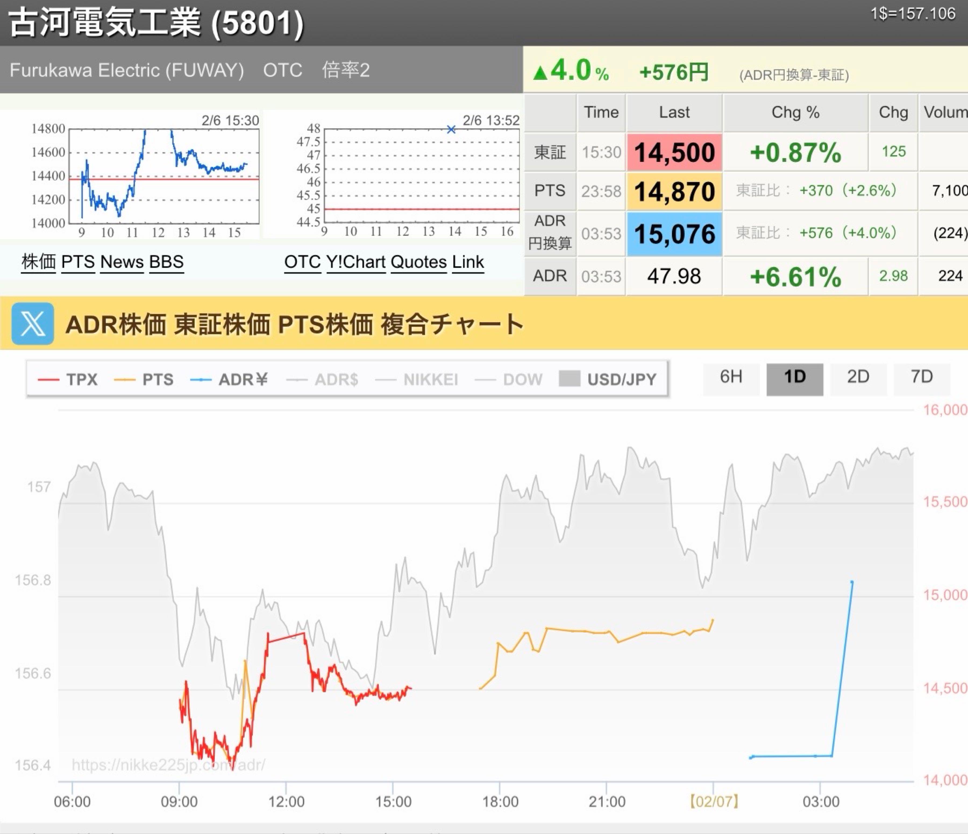This screenshot has height=834, width=968.
Task: Open the Quotes link
Action: tap(419, 262)
